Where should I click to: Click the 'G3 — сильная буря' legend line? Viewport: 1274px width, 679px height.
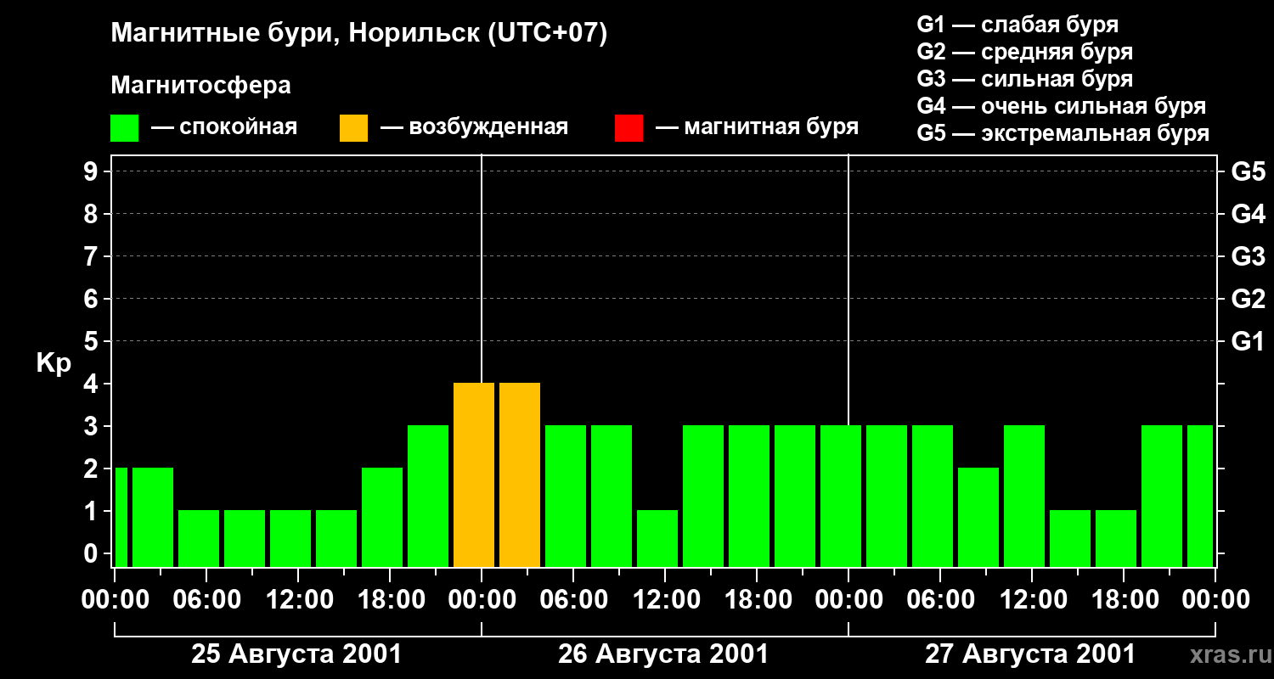(1024, 79)
